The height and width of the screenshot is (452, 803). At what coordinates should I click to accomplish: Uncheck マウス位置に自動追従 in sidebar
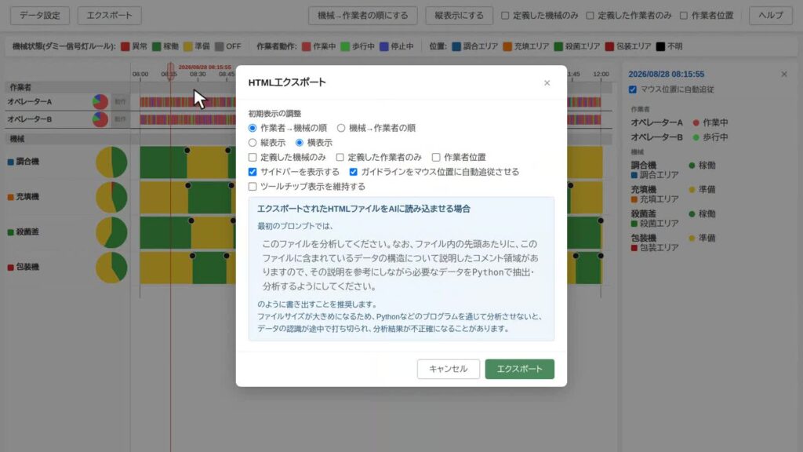(x=633, y=89)
